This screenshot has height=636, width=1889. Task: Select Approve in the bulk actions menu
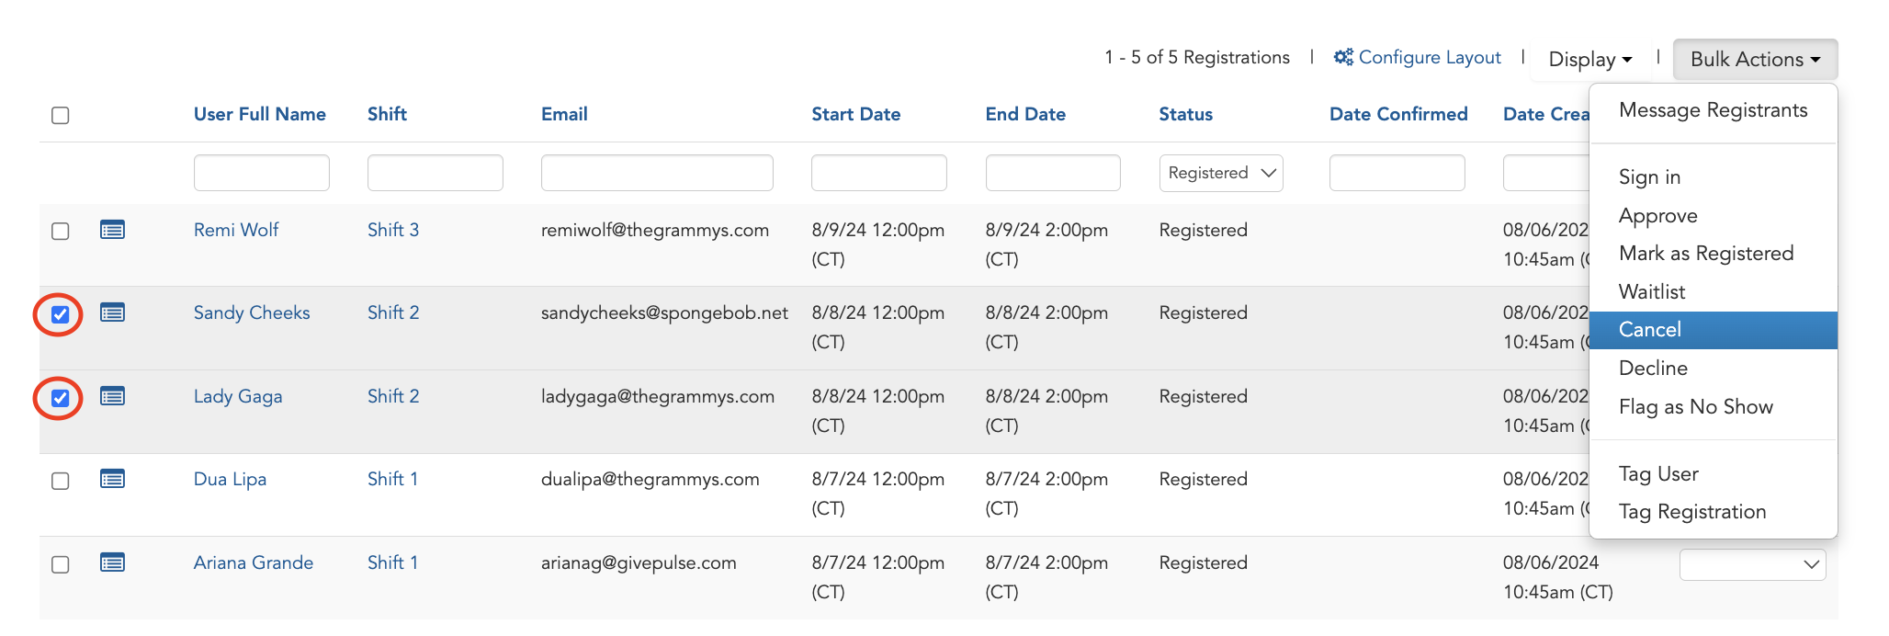point(1713,215)
